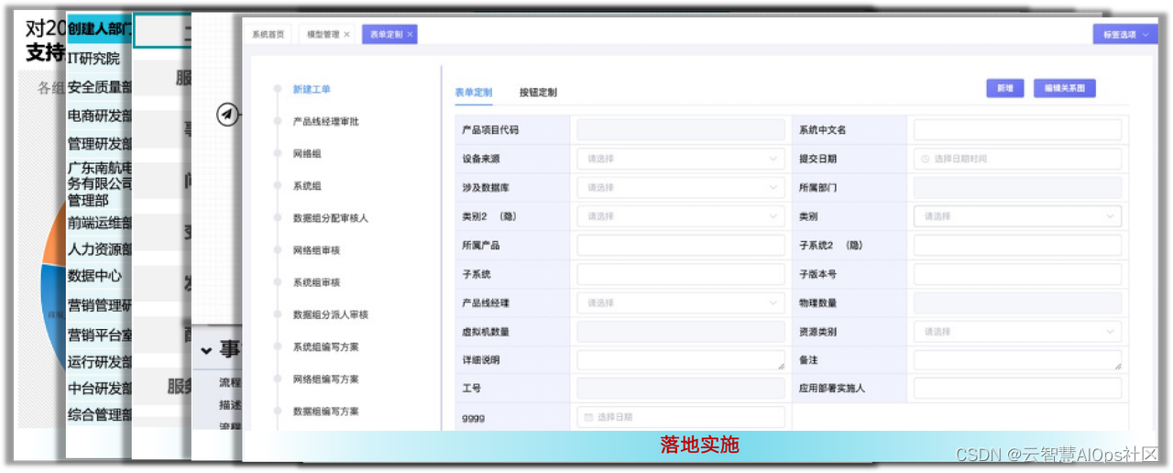This screenshot has width=1173, height=473.
Task: Click the 人力资源部 row in back table
Action: pos(100,249)
